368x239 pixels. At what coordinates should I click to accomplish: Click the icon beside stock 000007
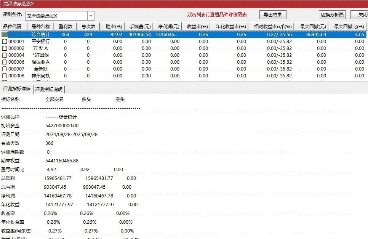pos(5,69)
